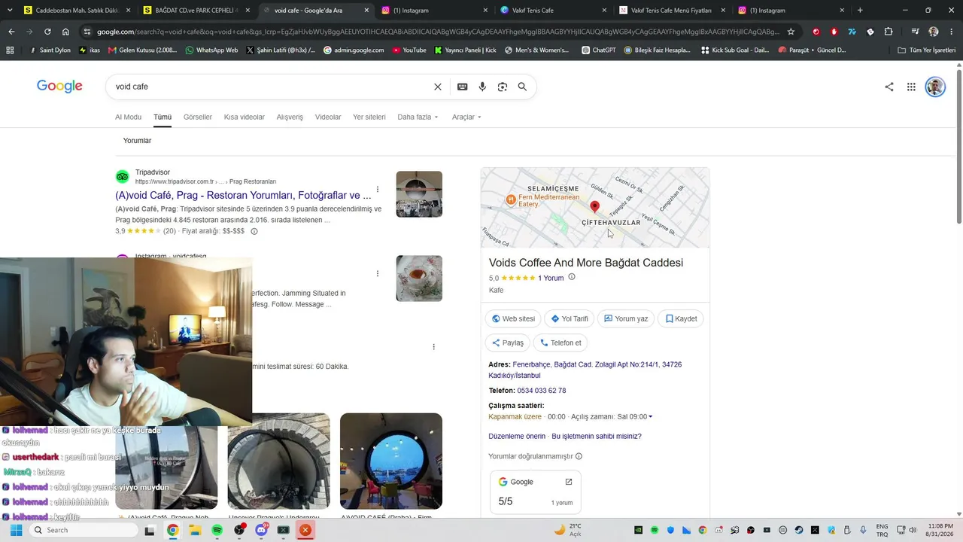Viewport: 963px width, 542px height.
Task: Open the on-screen keyboard input tool
Action: coord(463,87)
